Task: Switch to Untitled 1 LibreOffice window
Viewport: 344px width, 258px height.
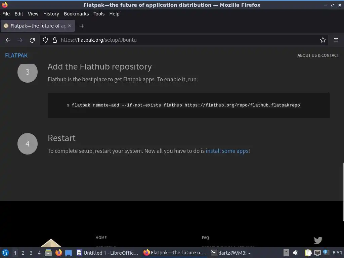Action: point(107,253)
